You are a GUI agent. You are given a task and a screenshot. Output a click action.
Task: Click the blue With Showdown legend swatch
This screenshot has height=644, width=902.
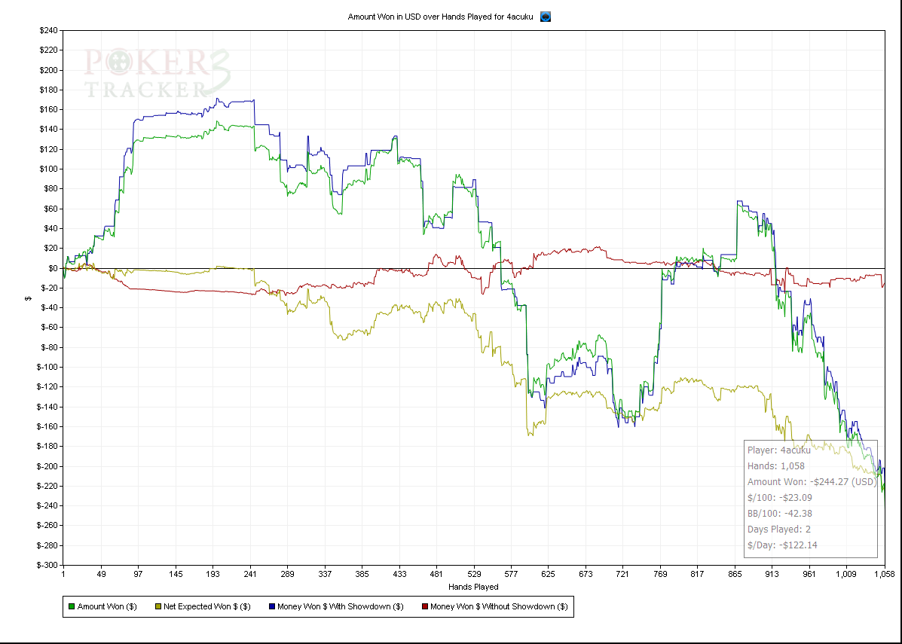(272, 606)
